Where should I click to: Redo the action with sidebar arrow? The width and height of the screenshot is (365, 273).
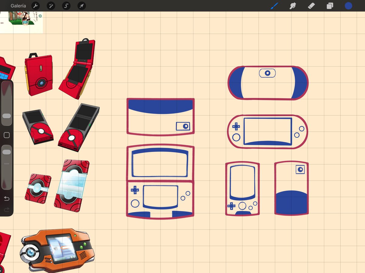7,210
